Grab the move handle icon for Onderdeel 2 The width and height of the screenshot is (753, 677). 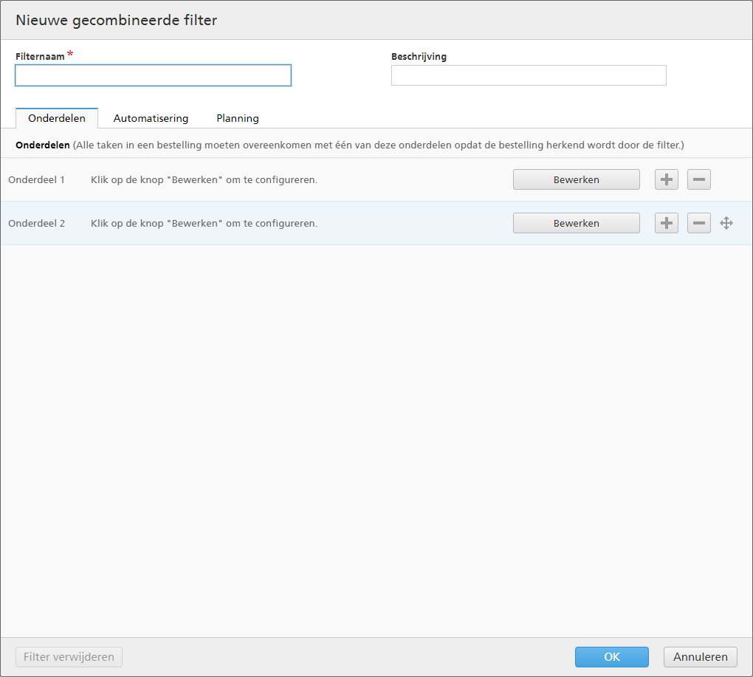[726, 223]
